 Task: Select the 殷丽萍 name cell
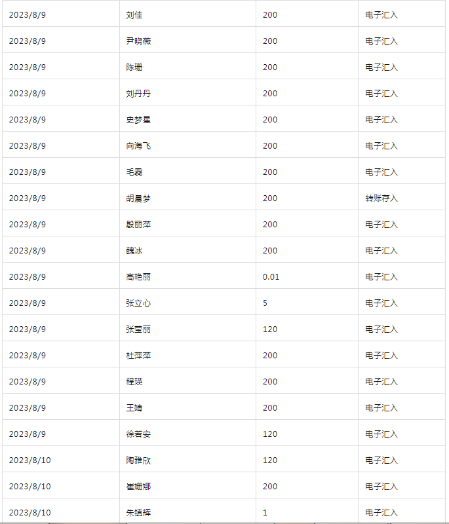tap(187, 224)
